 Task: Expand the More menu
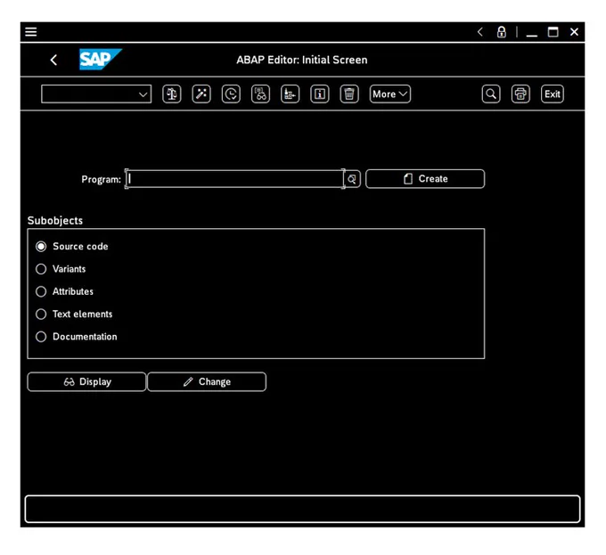tap(390, 94)
